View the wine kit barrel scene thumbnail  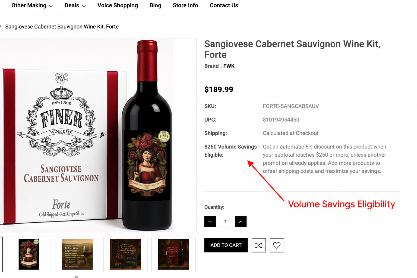pyautogui.click(x=125, y=254)
